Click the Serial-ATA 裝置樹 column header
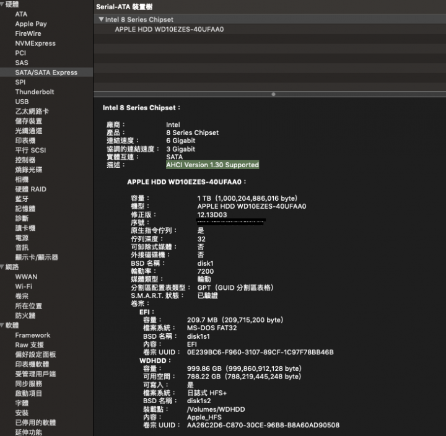This screenshot has width=446, height=436. pyautogui.click(x=125, y=7)
